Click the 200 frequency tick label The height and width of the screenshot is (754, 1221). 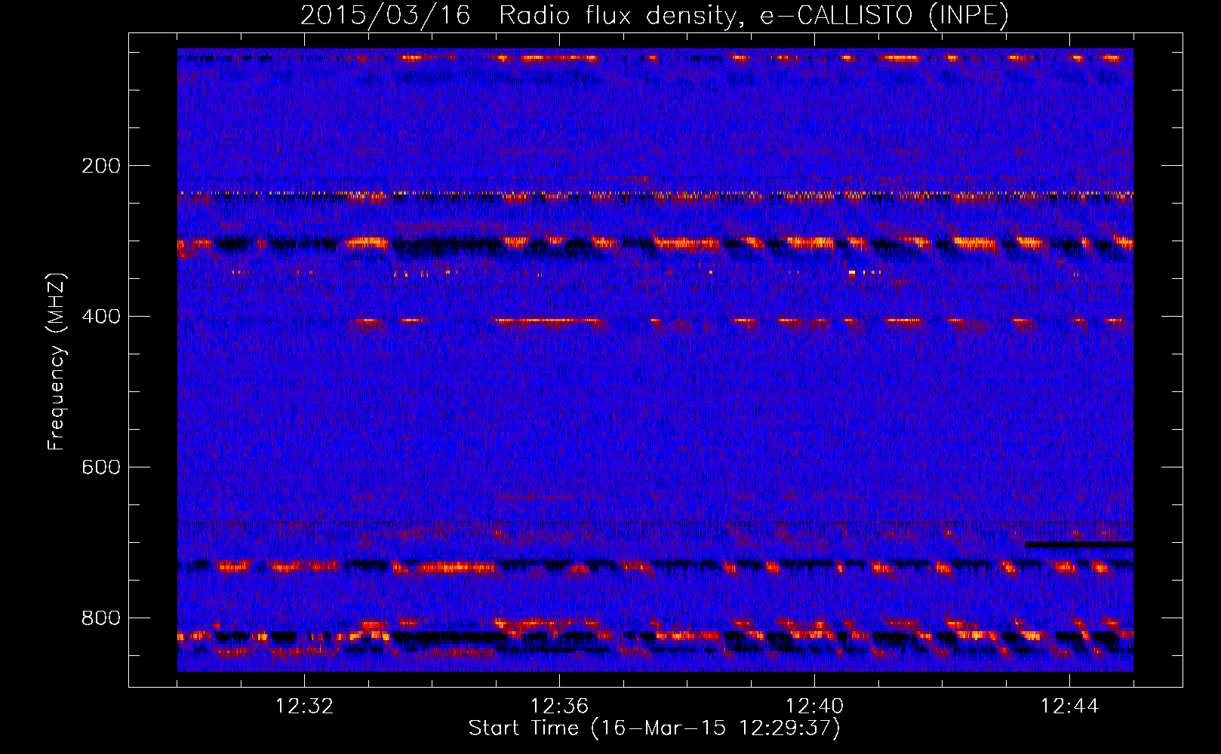101,166
